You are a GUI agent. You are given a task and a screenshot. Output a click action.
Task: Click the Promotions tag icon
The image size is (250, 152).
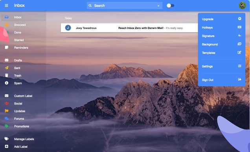point(7,126)
